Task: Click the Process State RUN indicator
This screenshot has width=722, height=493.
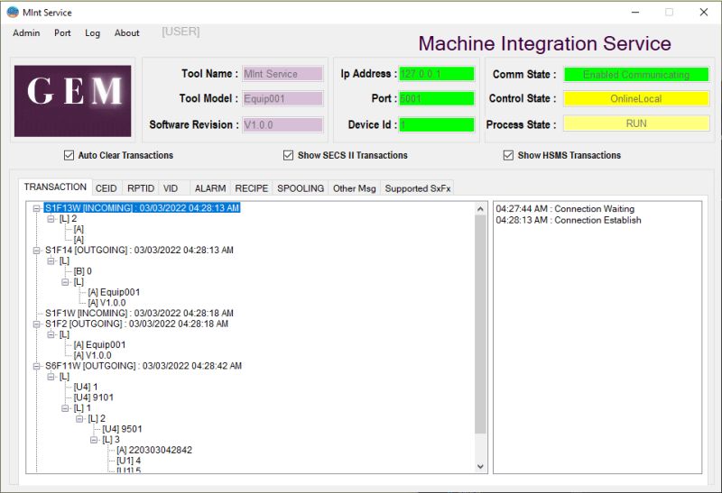Action: tap(636, 123)
